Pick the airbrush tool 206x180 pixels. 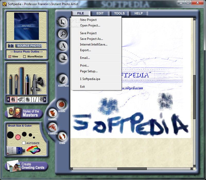coord(37,84)
